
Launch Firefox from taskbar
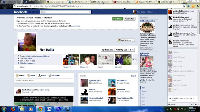click(13, 109)
